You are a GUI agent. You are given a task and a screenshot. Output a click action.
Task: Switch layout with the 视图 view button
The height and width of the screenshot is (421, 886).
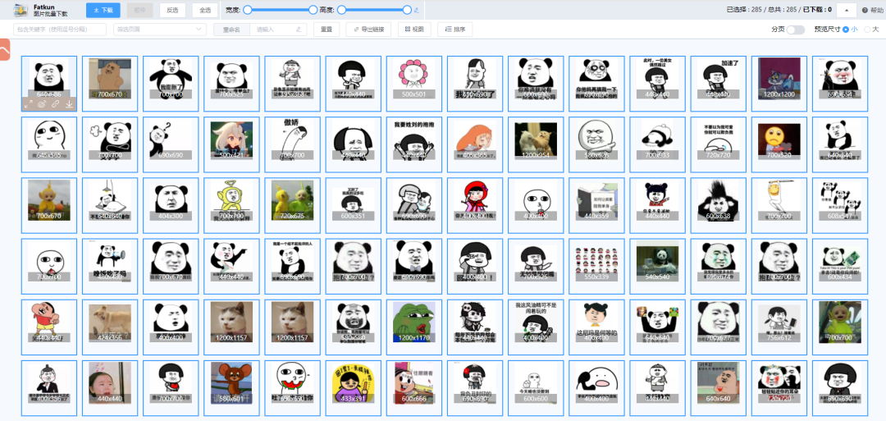tap(414, 29)
